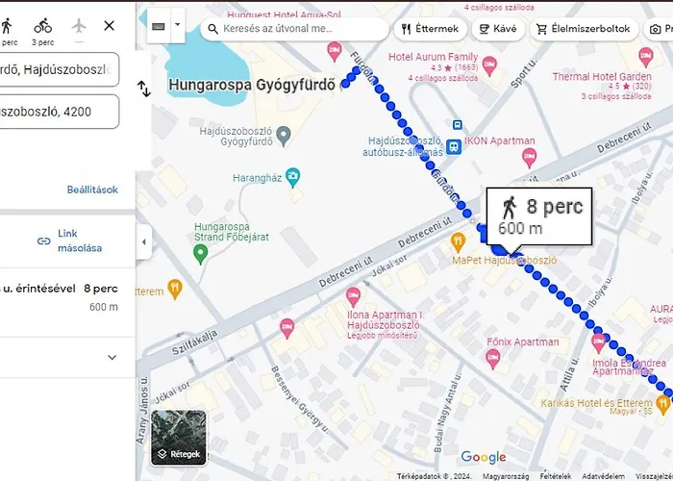
Task: Filter by Élelmiszerboltok grocery stores
Action: [x=585, y=29]
